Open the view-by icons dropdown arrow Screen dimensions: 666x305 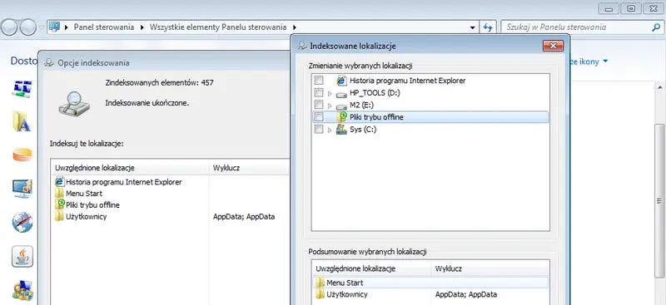point(605,61)
